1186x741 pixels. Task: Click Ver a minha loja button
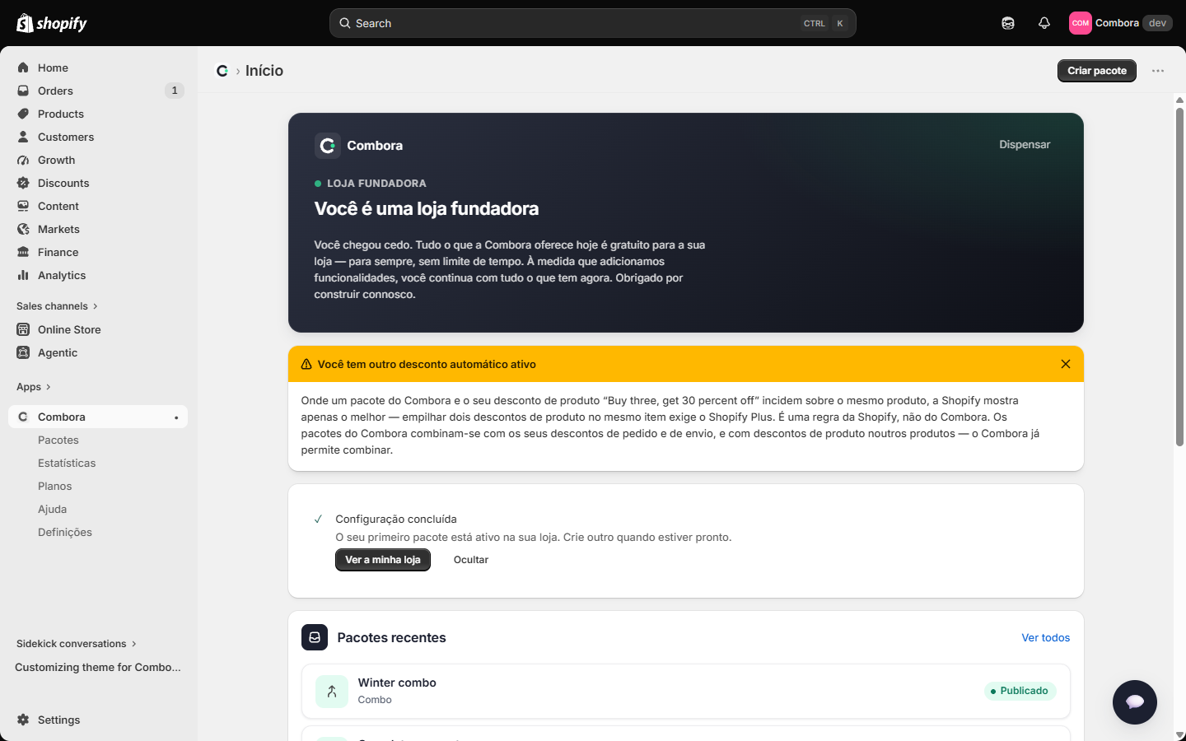pos(383,560)
